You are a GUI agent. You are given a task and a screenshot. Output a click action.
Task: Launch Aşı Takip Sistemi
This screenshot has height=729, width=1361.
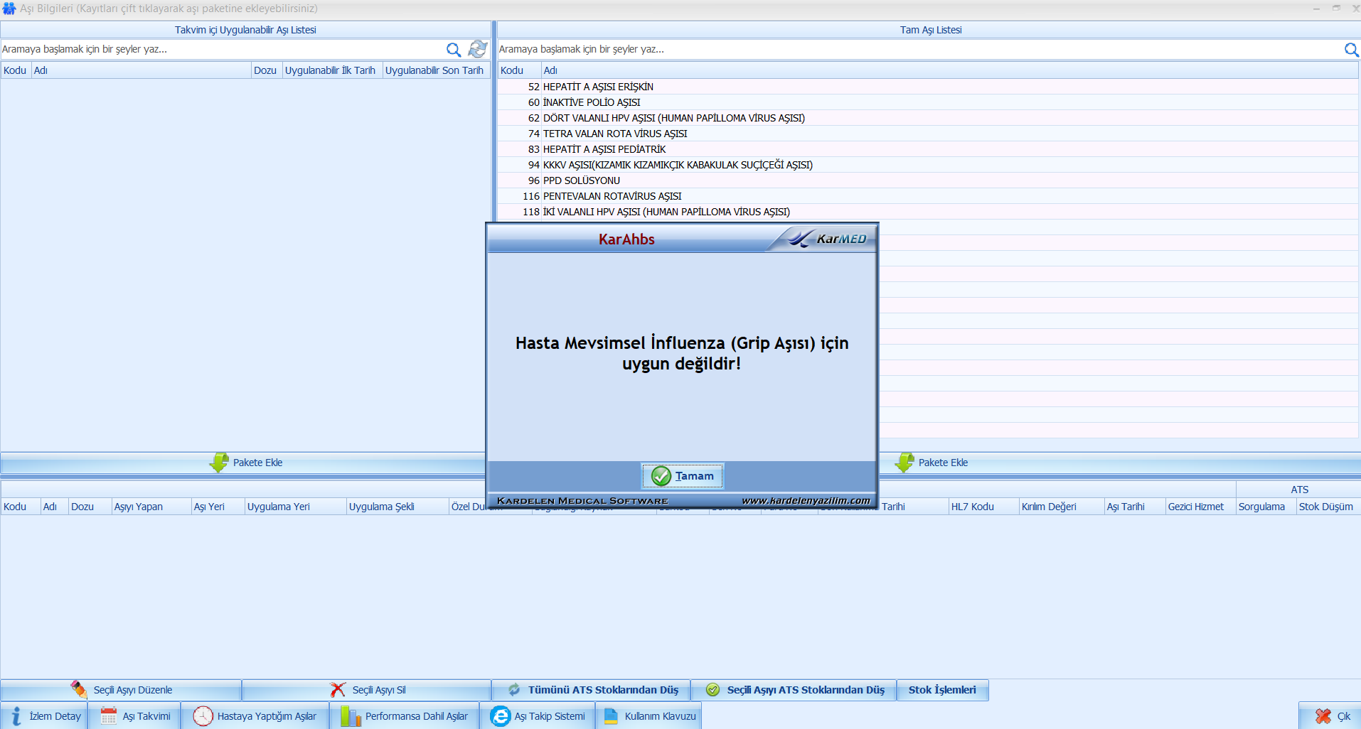coord(538,716)
